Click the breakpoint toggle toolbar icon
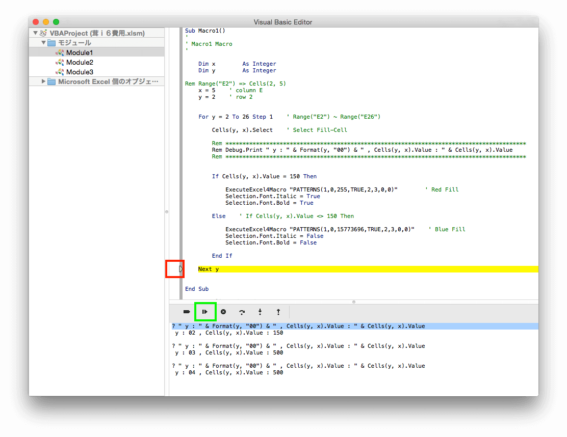This screenshot has height=437, width=567. point(187,312)
